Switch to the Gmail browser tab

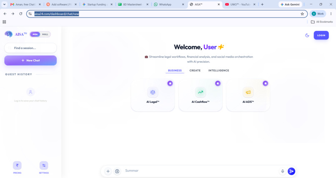point(25,4)
